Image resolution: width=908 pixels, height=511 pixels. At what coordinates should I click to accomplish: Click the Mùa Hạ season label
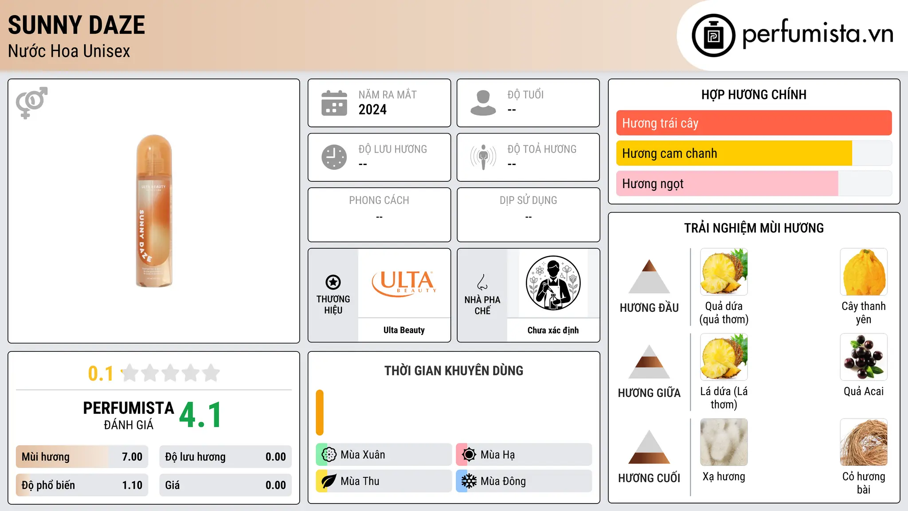[497, 455]
